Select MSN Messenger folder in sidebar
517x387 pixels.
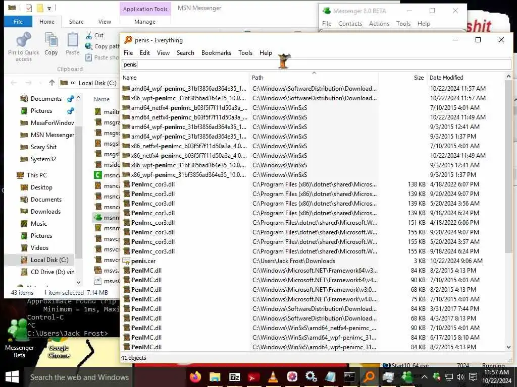click(x=53, y=135)
